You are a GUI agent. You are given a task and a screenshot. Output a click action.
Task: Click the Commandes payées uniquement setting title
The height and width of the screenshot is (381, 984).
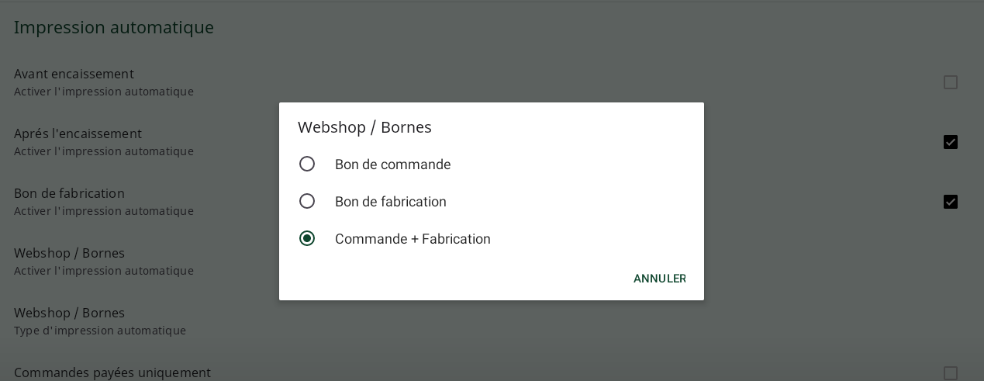112,372
